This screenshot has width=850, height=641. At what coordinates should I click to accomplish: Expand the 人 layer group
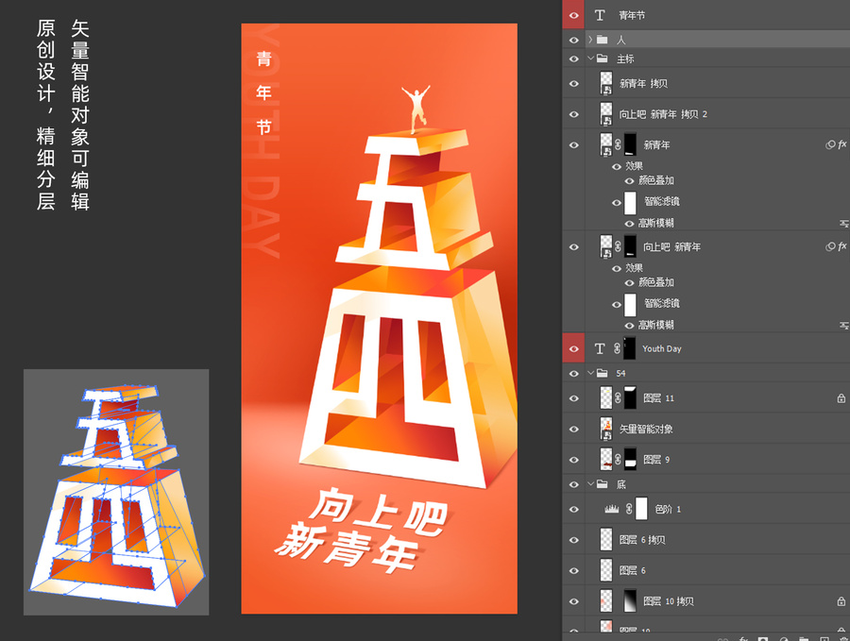pyautogui.click(x=590, y=40)
